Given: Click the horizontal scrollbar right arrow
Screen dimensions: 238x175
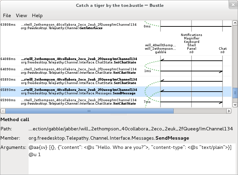Looking at the screenshot, I should tap(229, 111).
